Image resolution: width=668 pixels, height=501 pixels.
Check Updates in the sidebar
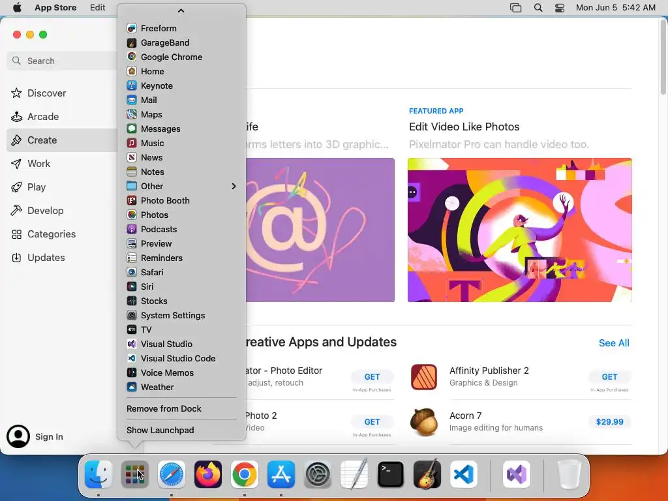pyautogui.click(x=62, y=257)
